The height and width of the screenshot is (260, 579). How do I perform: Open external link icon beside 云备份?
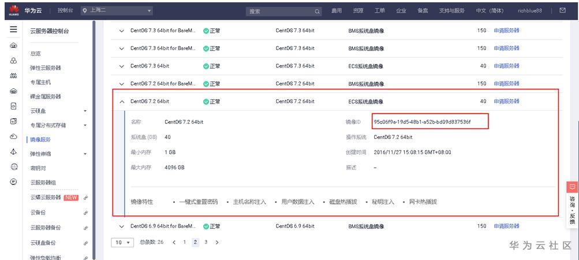tap(85, 213)
